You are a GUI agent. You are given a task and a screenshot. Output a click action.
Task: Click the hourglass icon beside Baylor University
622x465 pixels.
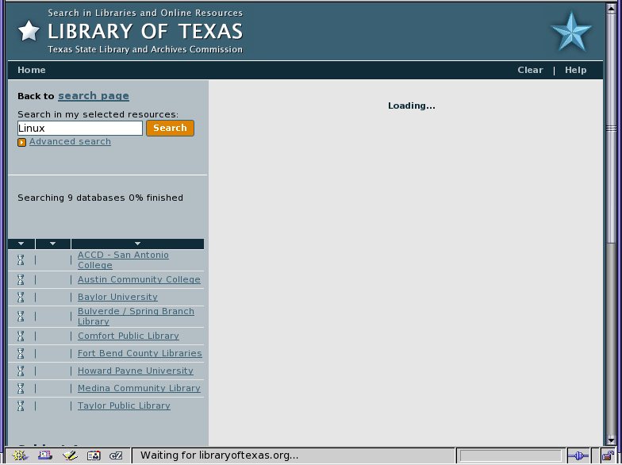tap(21, 297)
